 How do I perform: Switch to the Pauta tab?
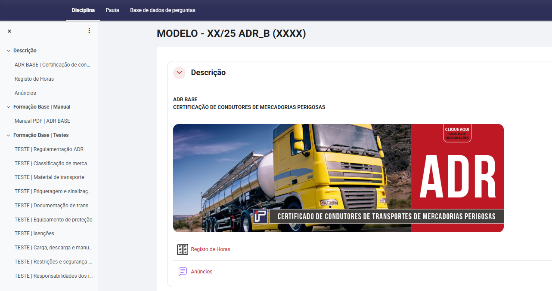(x=112, y=10)
